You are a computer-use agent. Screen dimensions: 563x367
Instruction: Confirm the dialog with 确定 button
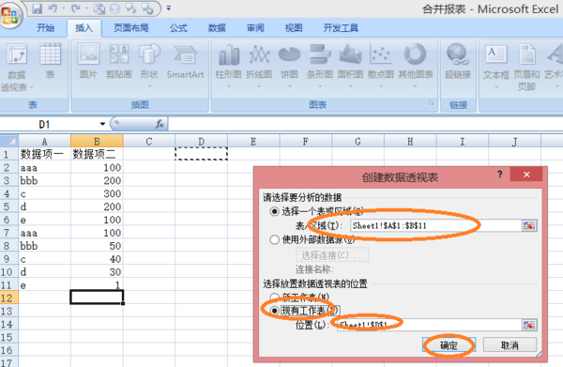449,345
